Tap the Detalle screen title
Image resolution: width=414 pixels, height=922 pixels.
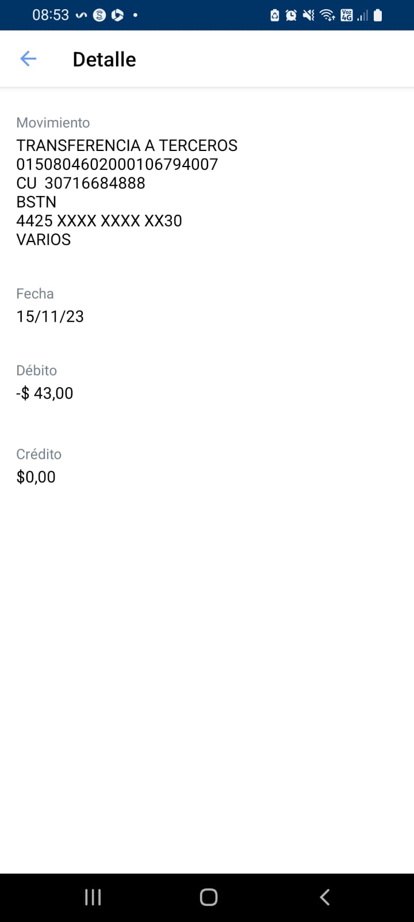click(104, 59)
